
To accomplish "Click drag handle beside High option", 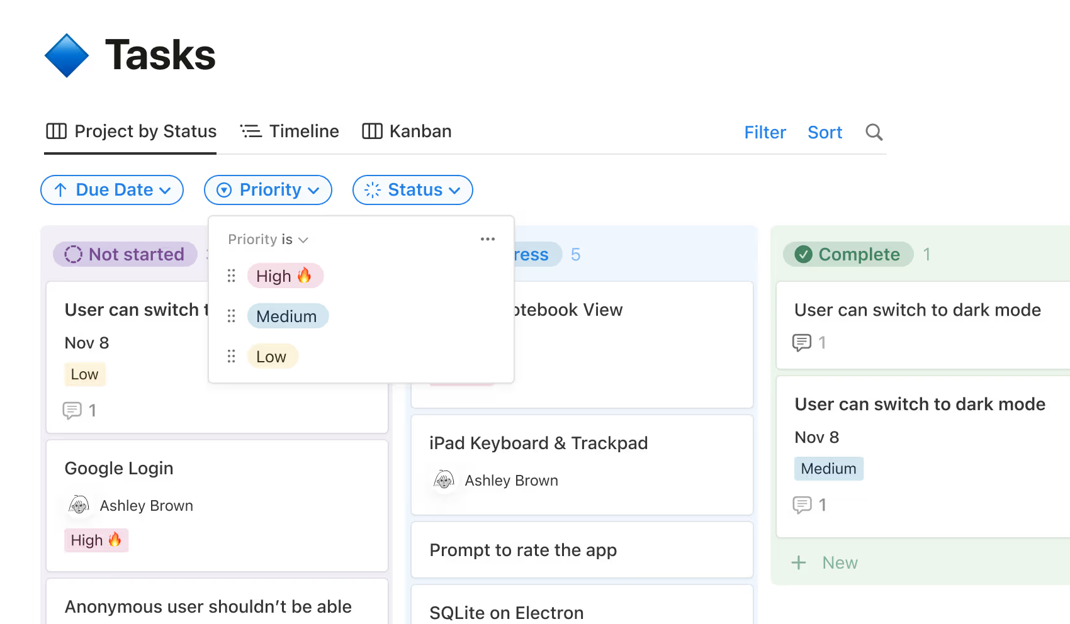I will 231,276.
